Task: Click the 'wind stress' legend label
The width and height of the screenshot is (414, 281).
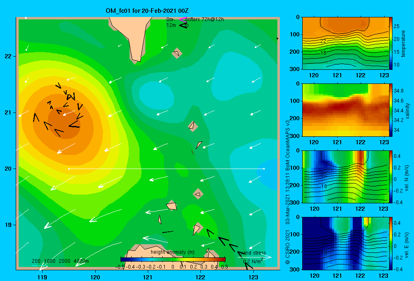Action: (x=254, y=253)
